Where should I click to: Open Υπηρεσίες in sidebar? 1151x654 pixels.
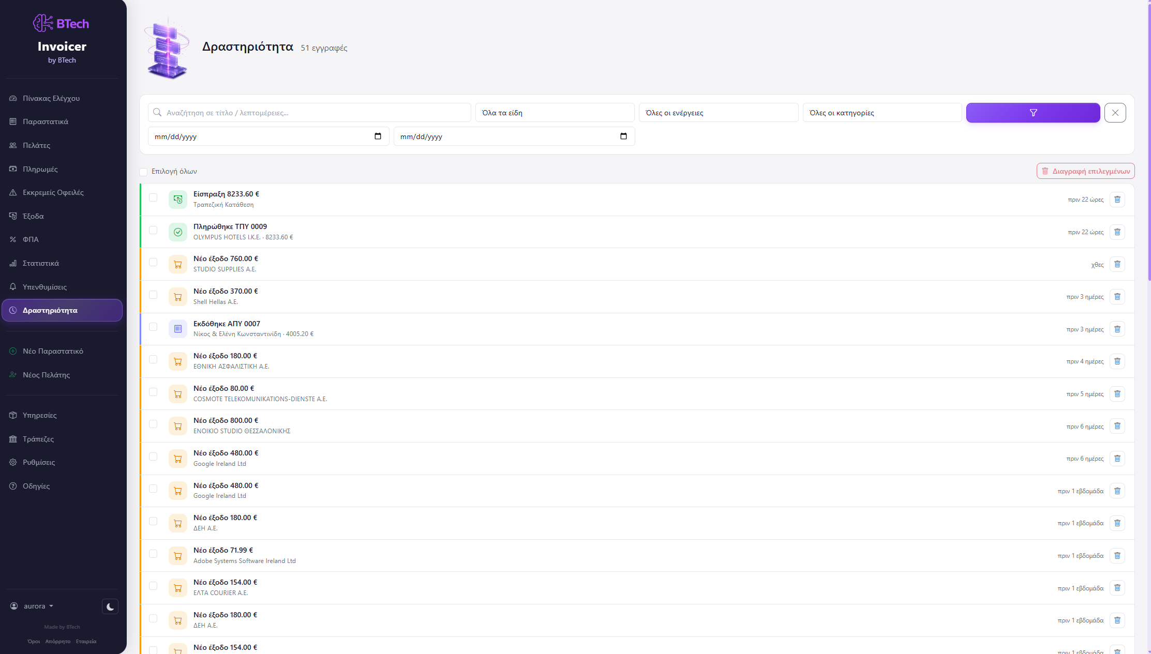62,415
